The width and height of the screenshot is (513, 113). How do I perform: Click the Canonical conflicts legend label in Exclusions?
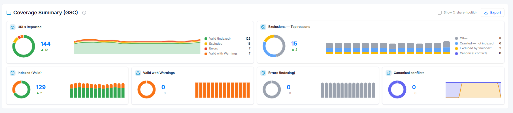tap(474, 53)
